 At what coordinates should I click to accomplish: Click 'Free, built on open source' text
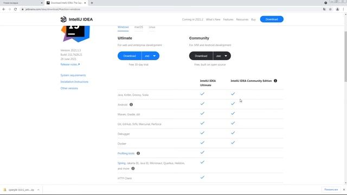[x=210, y=64]
